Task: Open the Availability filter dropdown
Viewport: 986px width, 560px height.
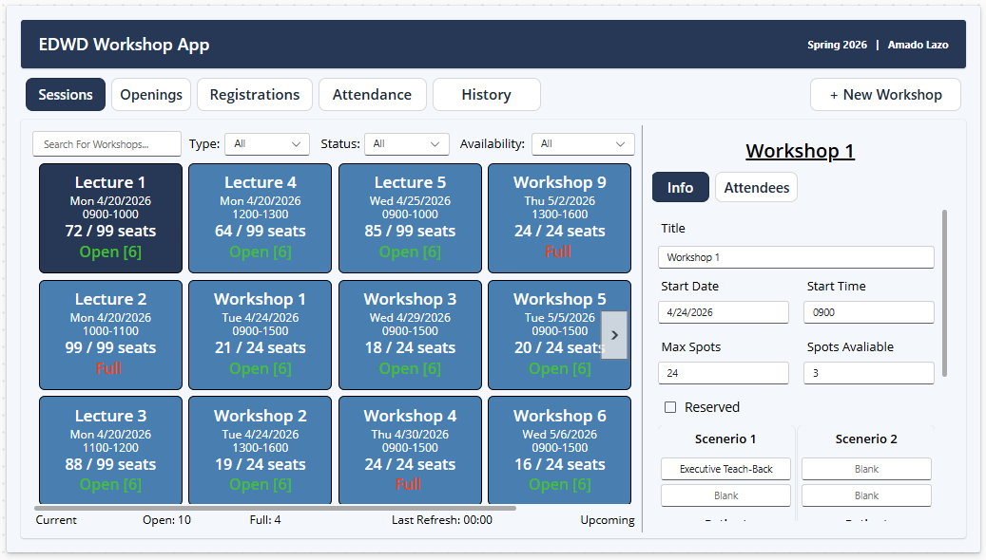Action: point(582,143)
